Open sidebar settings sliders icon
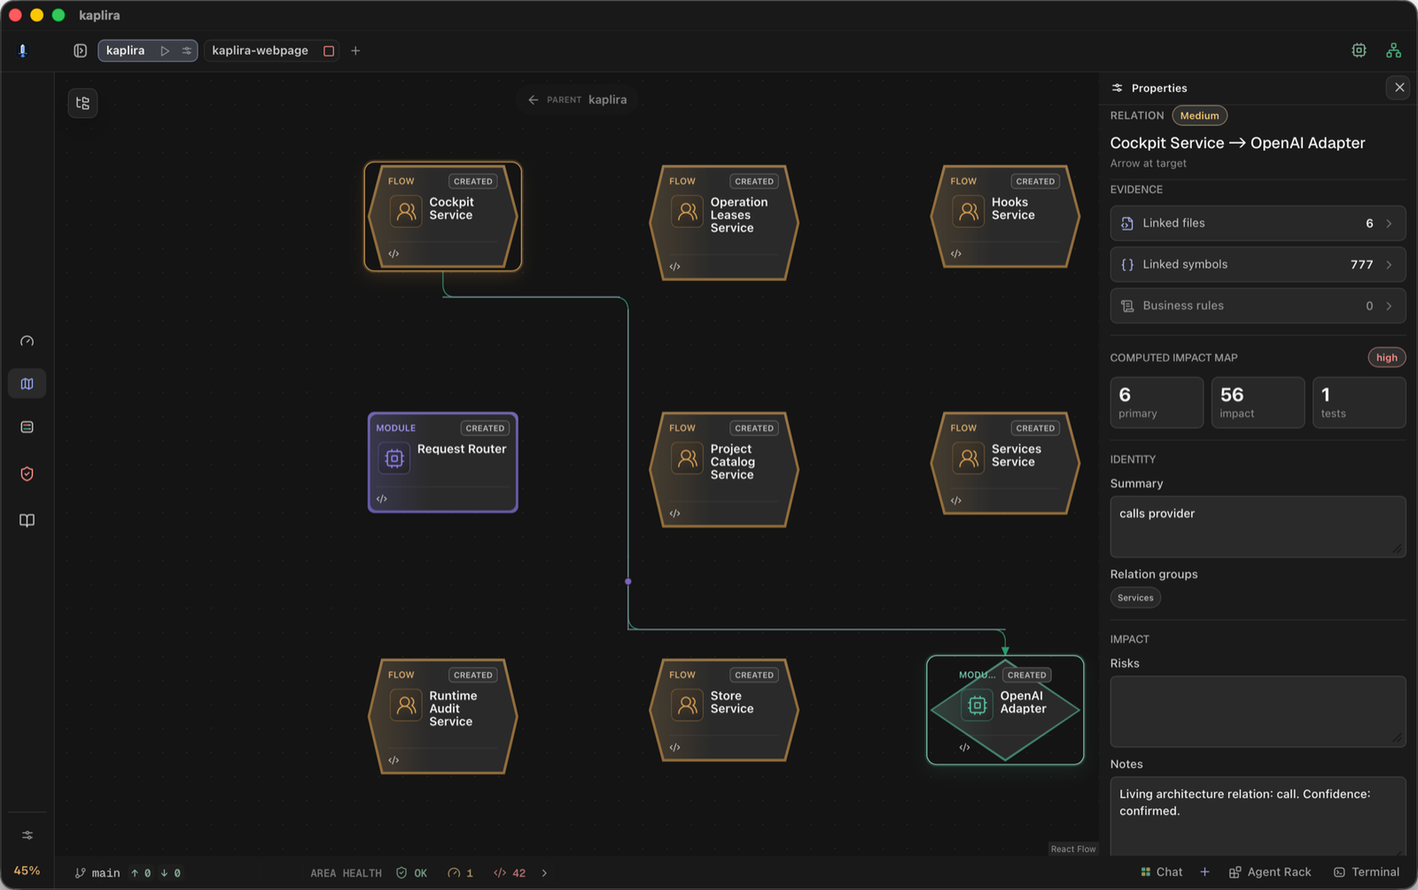Screen dimensions: 1418x890 point(27,835)
